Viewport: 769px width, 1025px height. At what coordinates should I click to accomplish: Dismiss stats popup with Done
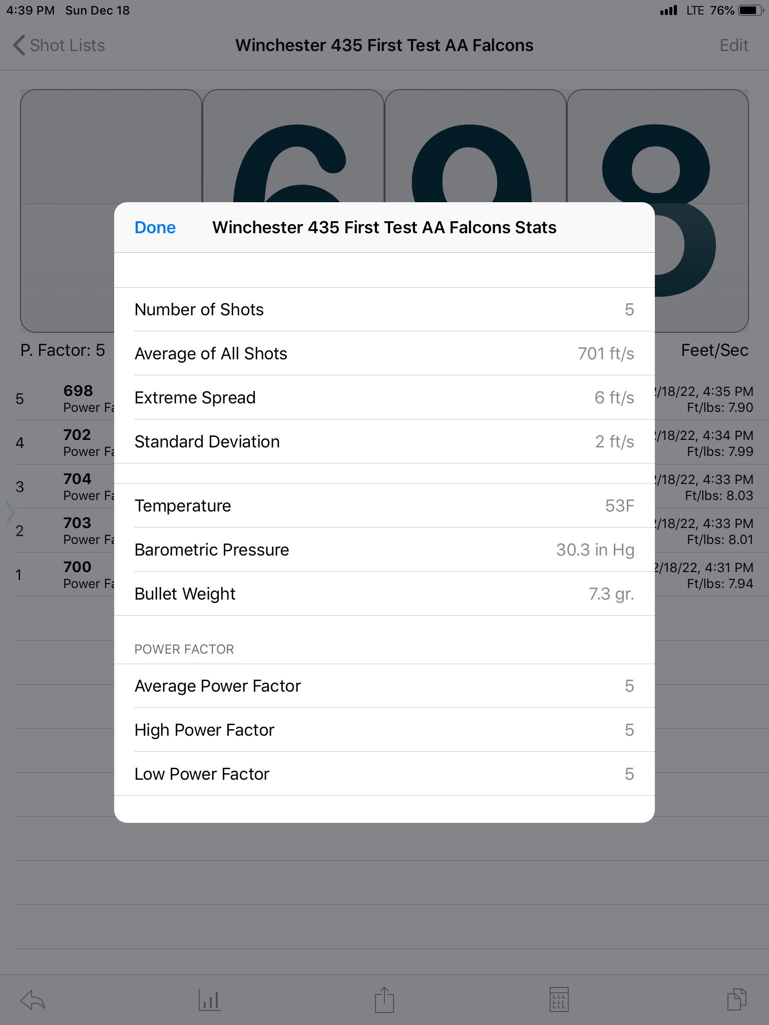(x=155, y=228)
